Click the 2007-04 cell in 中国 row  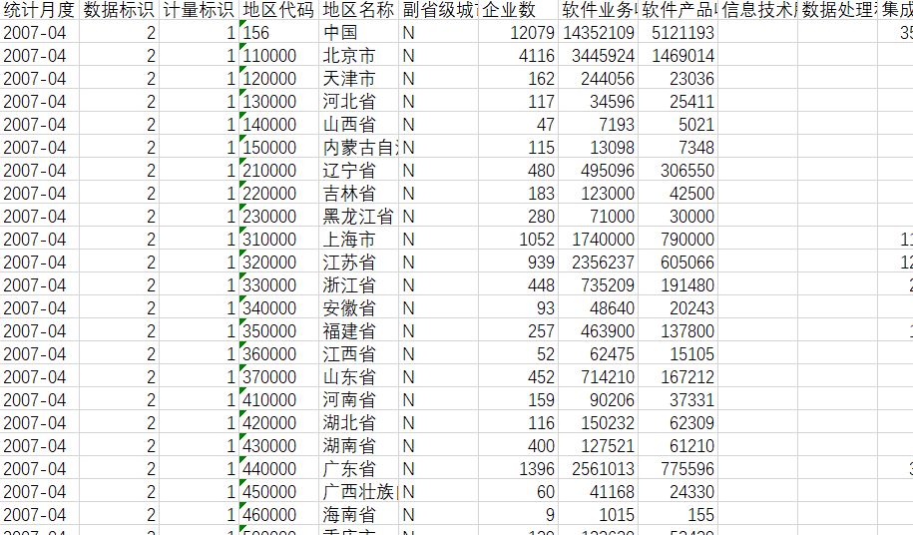[x=40, y=33]
